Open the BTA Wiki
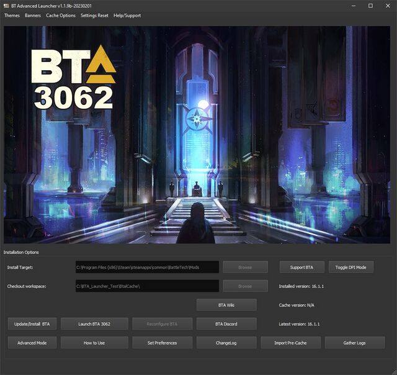 click(x=226, y=305)
